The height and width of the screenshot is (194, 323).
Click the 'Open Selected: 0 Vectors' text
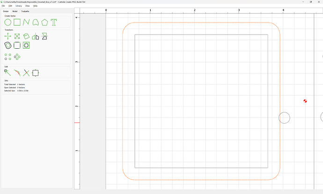click(15, 88)
